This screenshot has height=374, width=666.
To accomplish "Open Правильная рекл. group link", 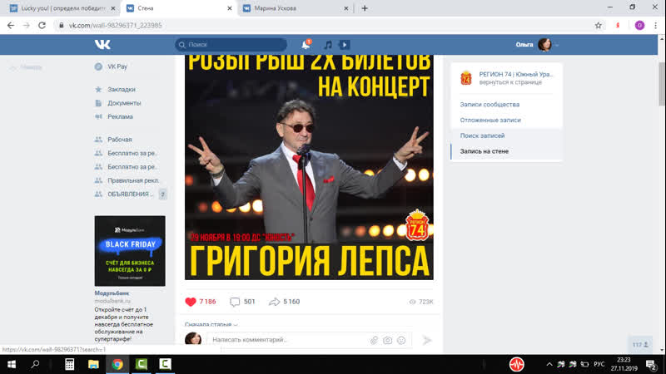I will [x=133, y=180].
